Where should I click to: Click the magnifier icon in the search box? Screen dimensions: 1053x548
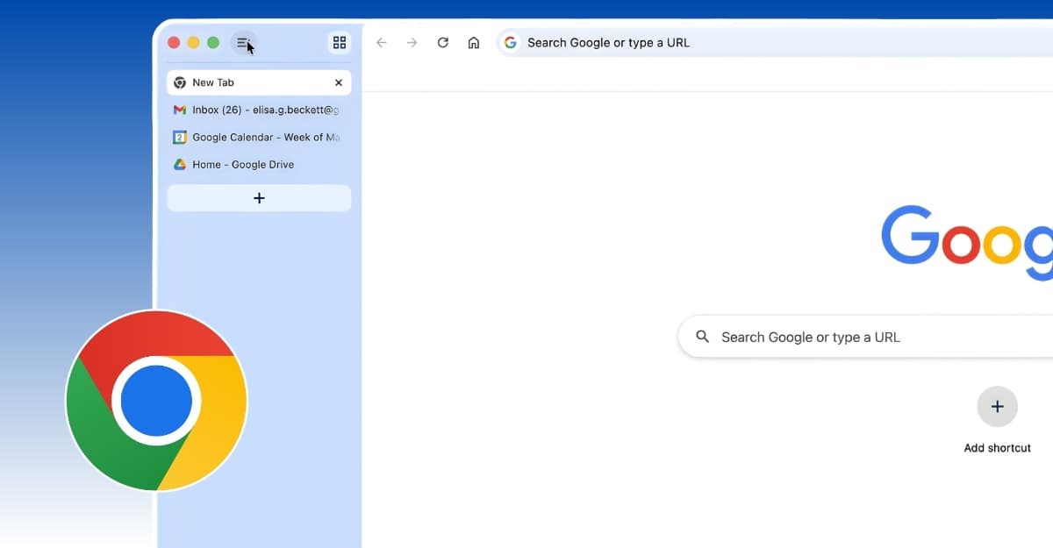(x=702, y=337)
